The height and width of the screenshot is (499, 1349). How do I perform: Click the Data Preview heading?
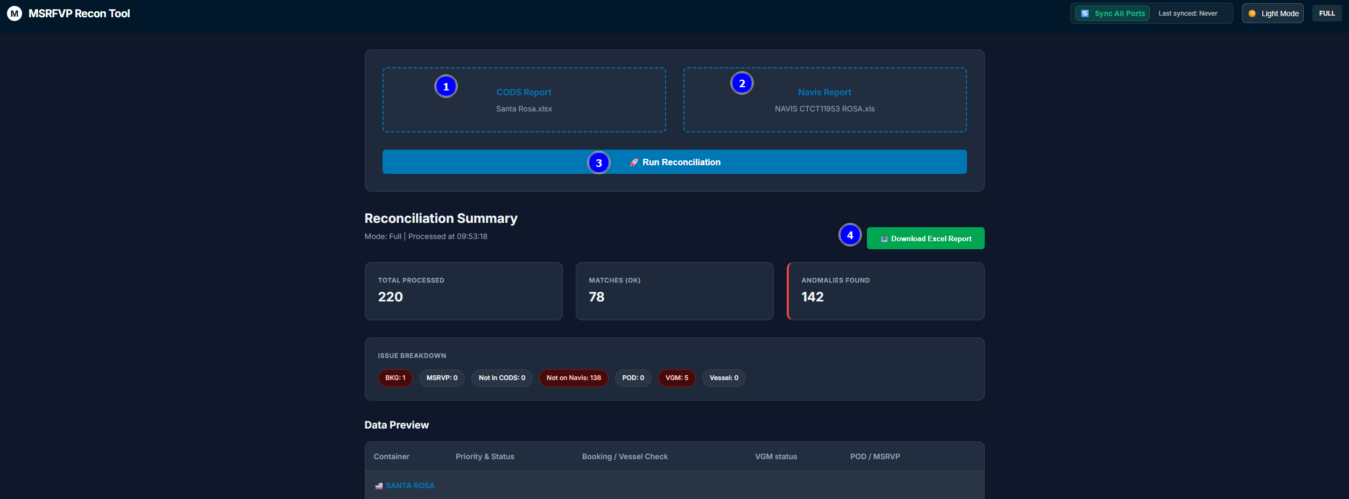(397, 425)
